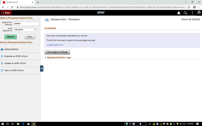Open the global search magnifier icon
The height and width of the screenshot is (126, 202).
point(185,13)
